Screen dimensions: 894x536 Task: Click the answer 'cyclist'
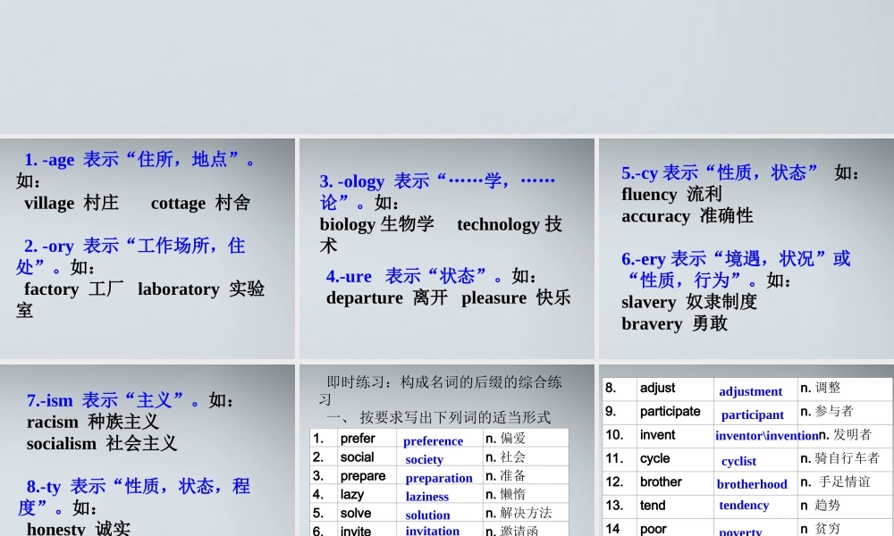click(739, 461)
